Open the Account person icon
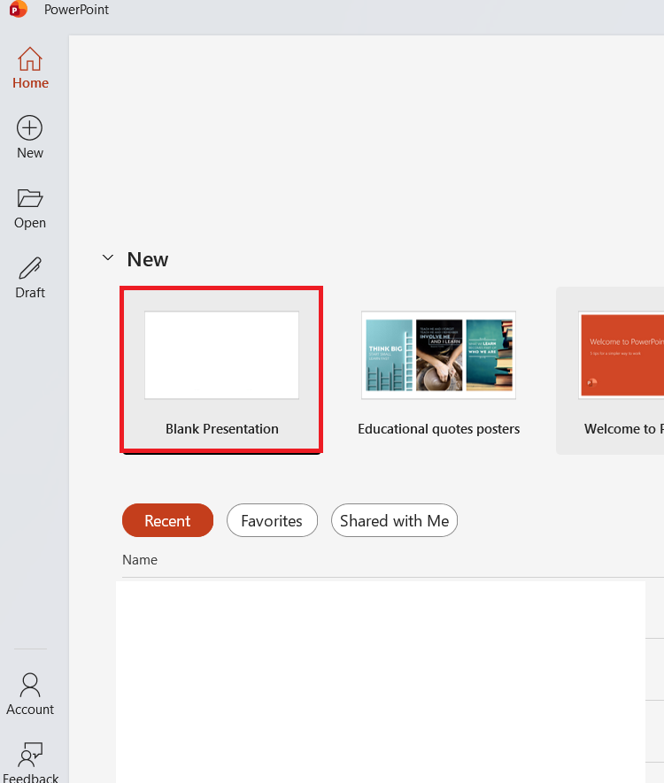The image size is (664, 783). [30, 685]
